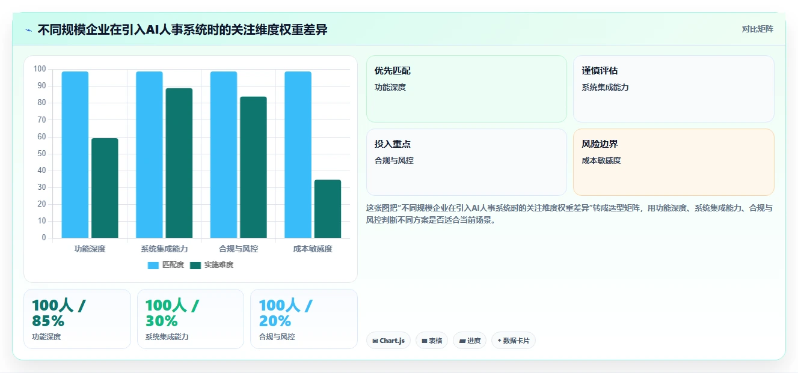Select the 100人 / 85% 功能深度 stat card
Screen dimensions: 798x373
coord(77,319)
